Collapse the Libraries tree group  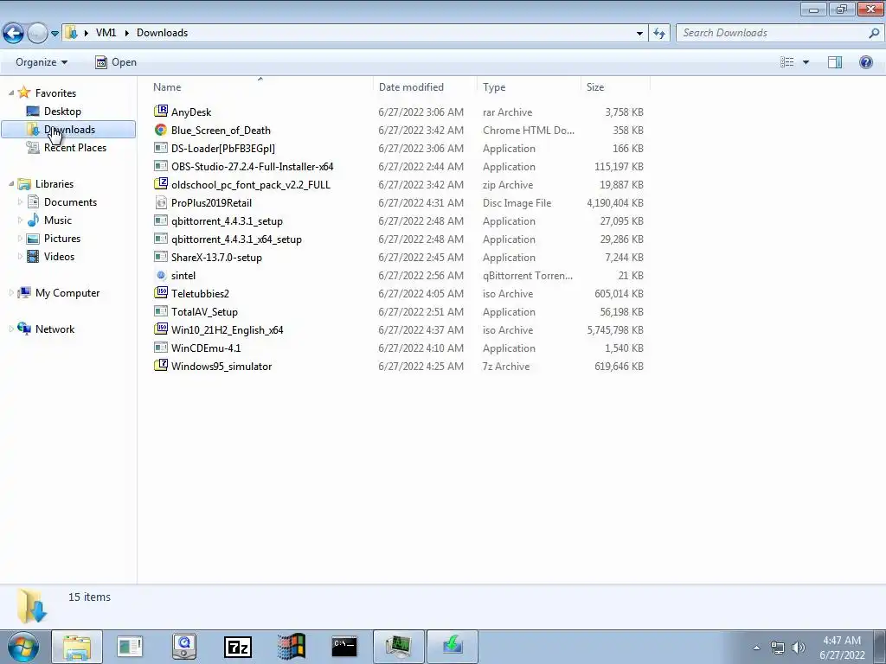point(11,184)
